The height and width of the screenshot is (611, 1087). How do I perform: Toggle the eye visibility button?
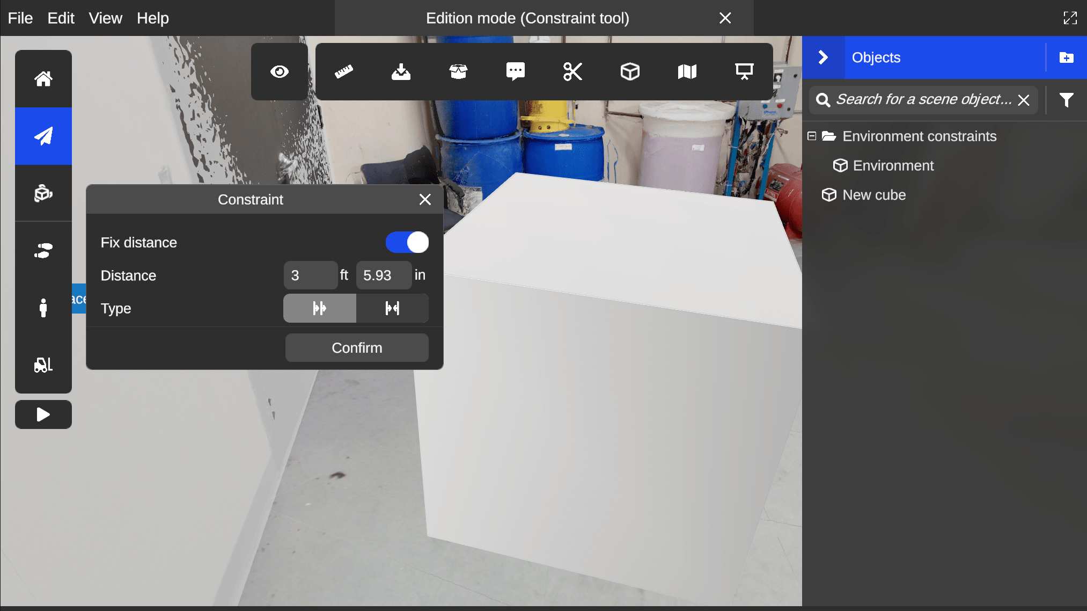[280, 71]
